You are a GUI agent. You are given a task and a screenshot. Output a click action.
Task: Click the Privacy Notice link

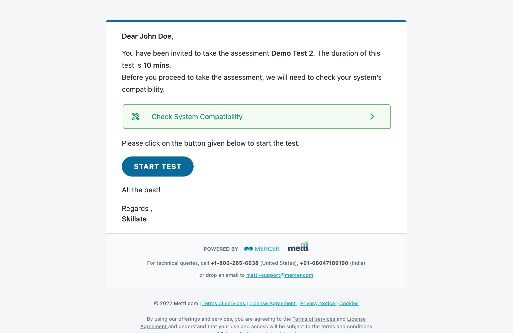click(x=317, y=303)
